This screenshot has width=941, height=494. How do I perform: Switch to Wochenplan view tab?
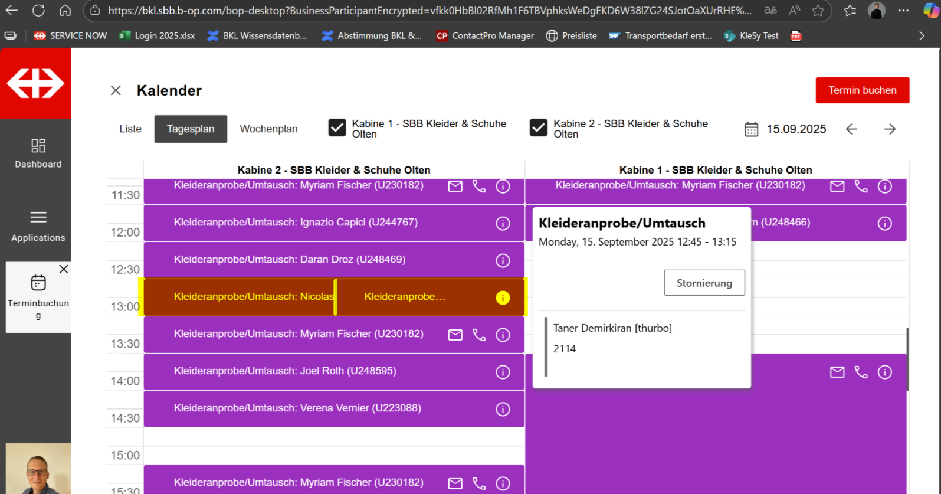[x=268, y=129]
